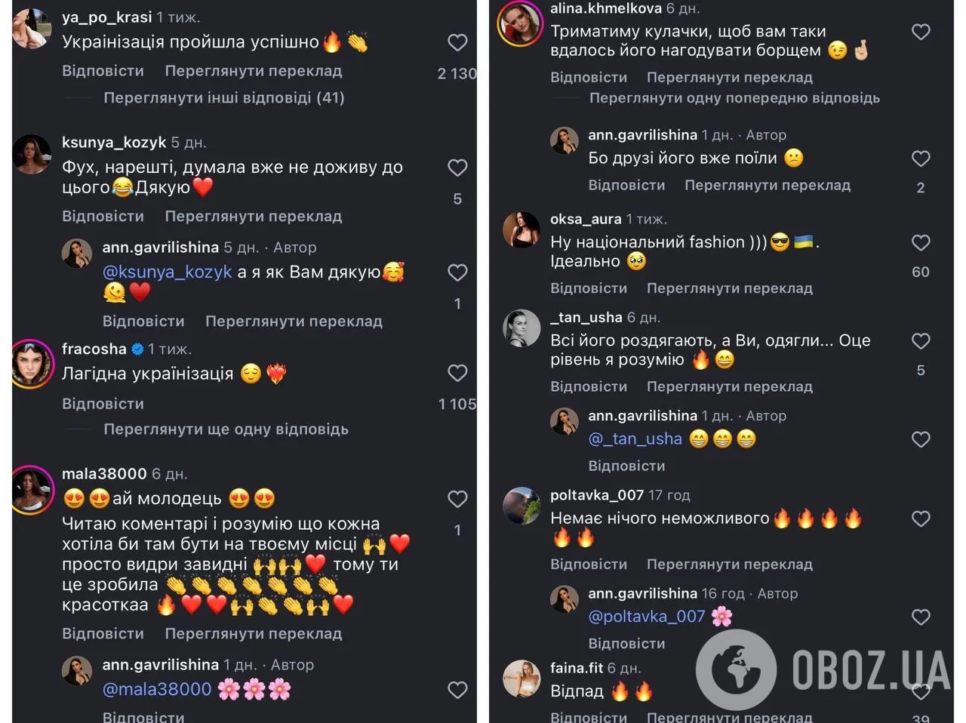The height and width of the screenshot is (723, 966).
Task: Toggle like on 'Бо друзі його вже поїли' reply
Action: coord(921,158)
